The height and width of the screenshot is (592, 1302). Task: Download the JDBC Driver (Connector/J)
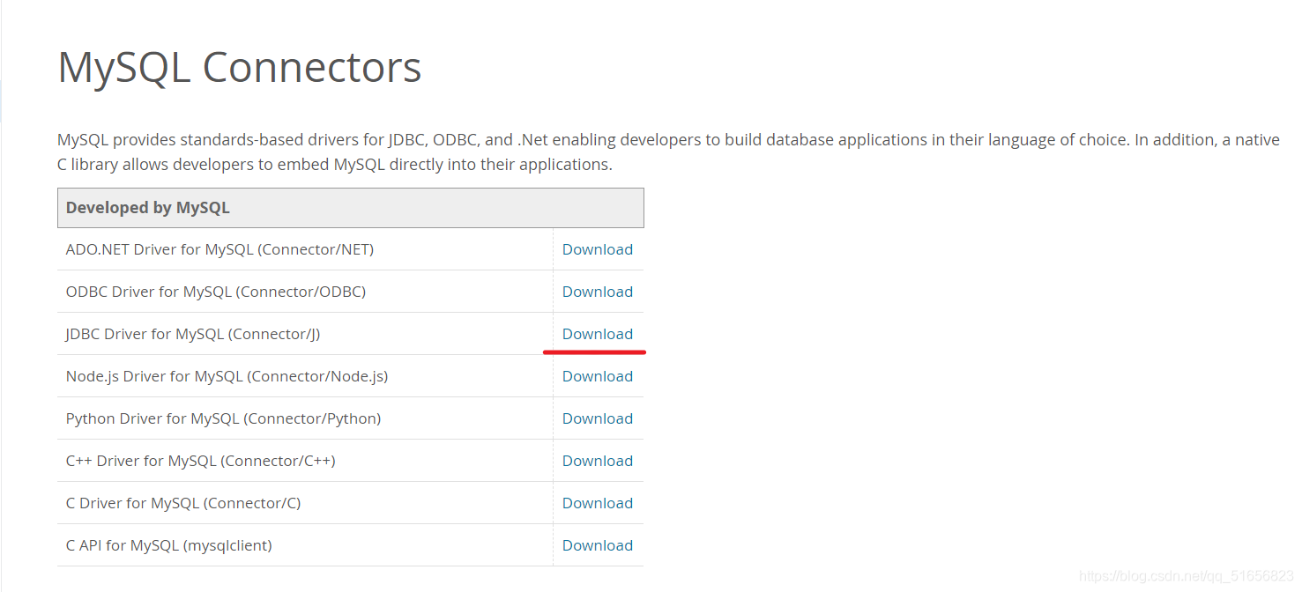pos(598,334)
